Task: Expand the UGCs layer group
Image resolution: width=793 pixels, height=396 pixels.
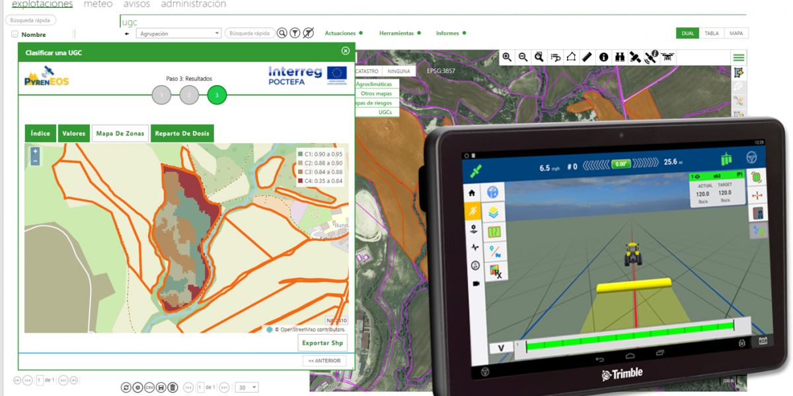Action: point(385,112)
